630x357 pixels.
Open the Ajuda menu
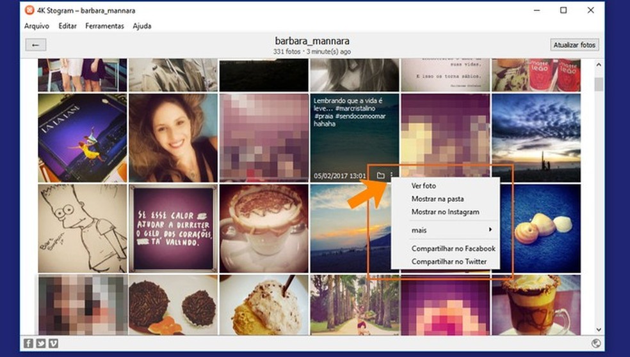point(142,26)
